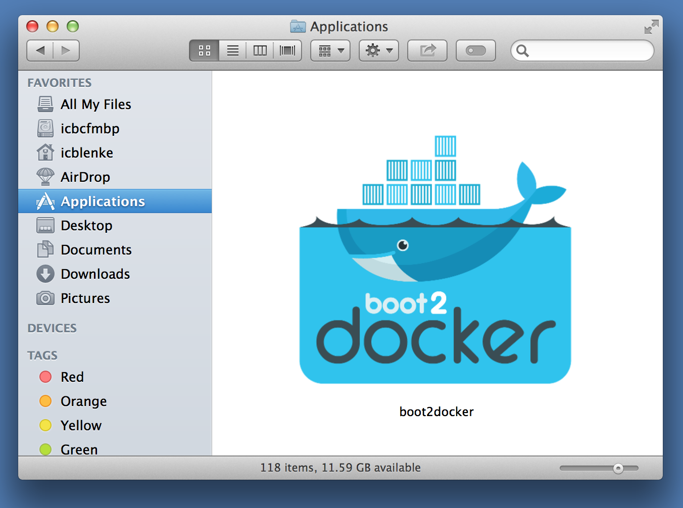Minimize the window with yellow button
The image size is (683, 508).
pyautogui.click(x=53, y=26)
